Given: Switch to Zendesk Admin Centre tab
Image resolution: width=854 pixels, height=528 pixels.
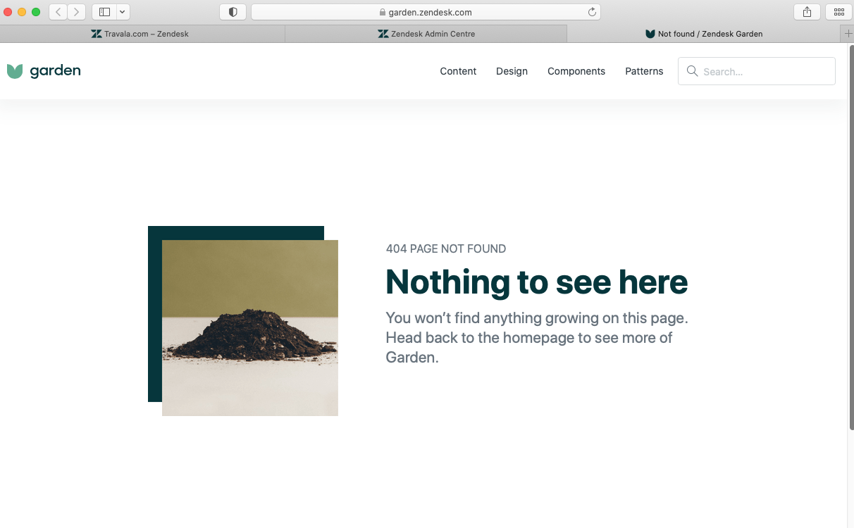Looking at the screenshot, I should pos(426,34).
